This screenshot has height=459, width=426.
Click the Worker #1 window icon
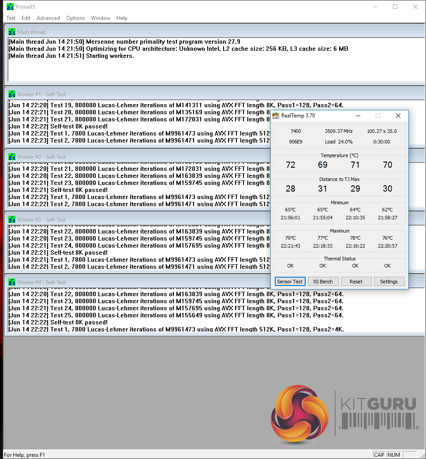12,94
